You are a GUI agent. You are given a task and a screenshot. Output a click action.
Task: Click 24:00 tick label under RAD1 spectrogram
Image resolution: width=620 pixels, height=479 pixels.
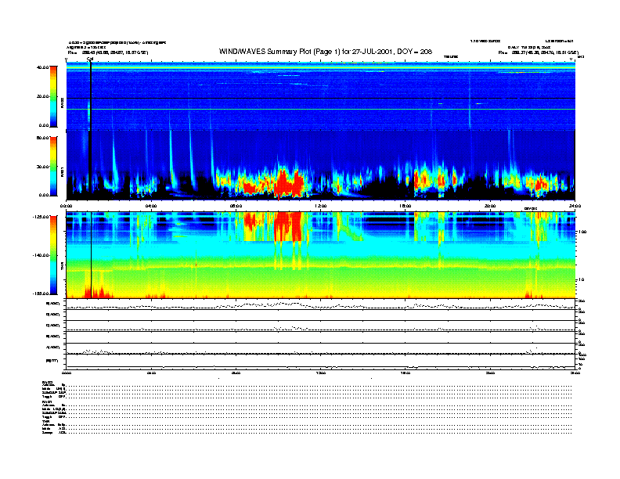(575, 206)
